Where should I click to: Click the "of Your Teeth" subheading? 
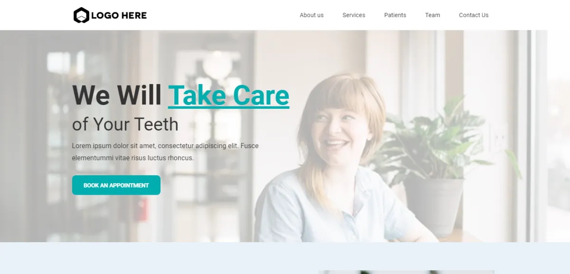(125, 124)
